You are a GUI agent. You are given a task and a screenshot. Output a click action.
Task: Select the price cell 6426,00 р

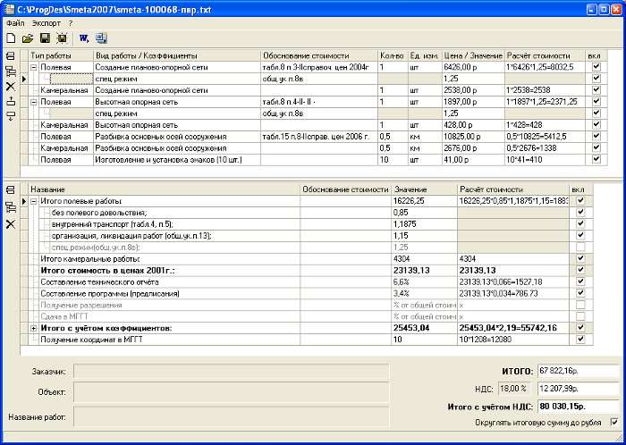(x=473, y=68)
